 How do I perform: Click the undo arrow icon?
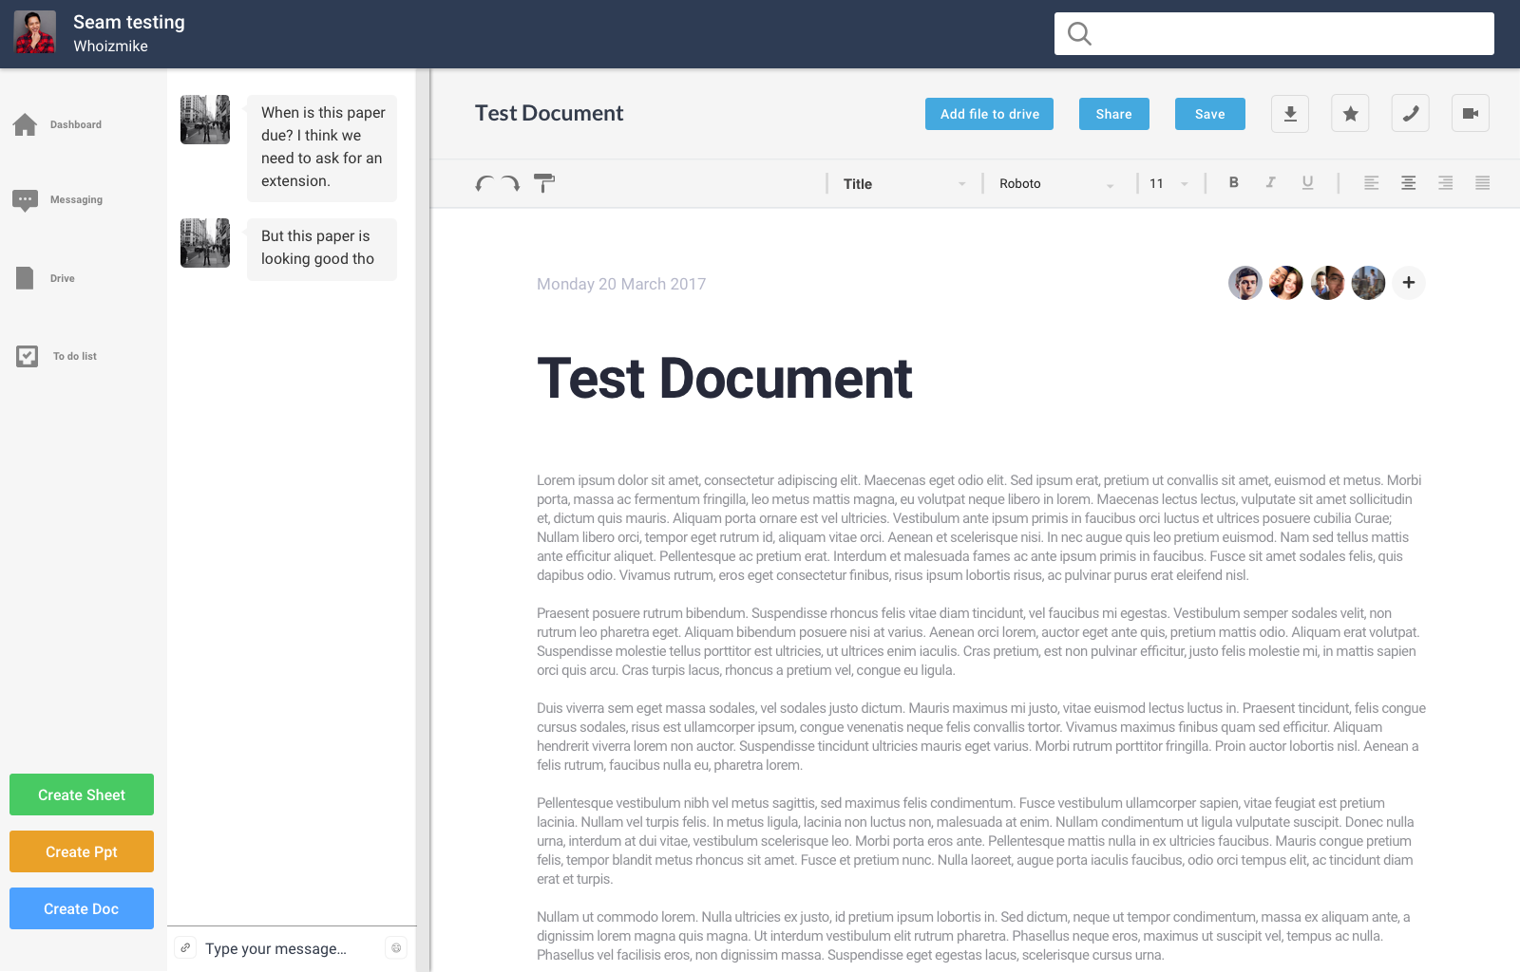click(x=484, y=183)
